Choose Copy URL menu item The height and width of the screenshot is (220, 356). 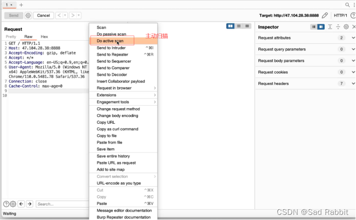tap(123, 122)
